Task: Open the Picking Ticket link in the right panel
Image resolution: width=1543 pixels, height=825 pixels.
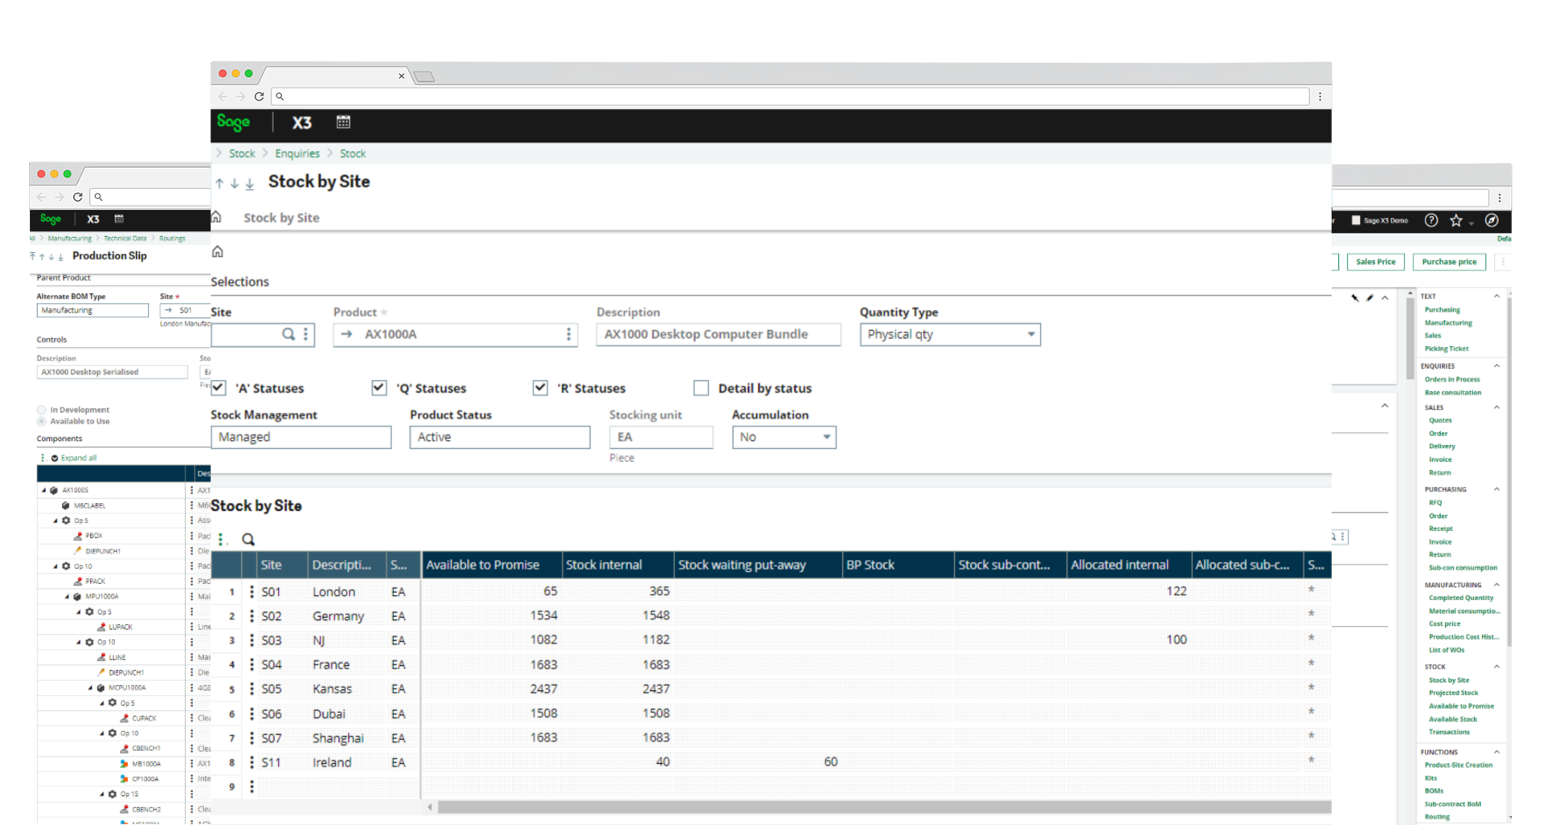Action: pos(1447,349)
